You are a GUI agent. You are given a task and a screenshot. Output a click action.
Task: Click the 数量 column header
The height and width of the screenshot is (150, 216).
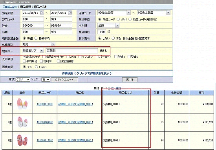coord(156,93)
